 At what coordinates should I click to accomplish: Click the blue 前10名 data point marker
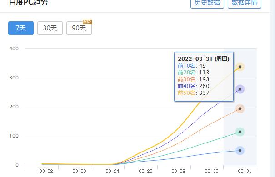[240, 151]
